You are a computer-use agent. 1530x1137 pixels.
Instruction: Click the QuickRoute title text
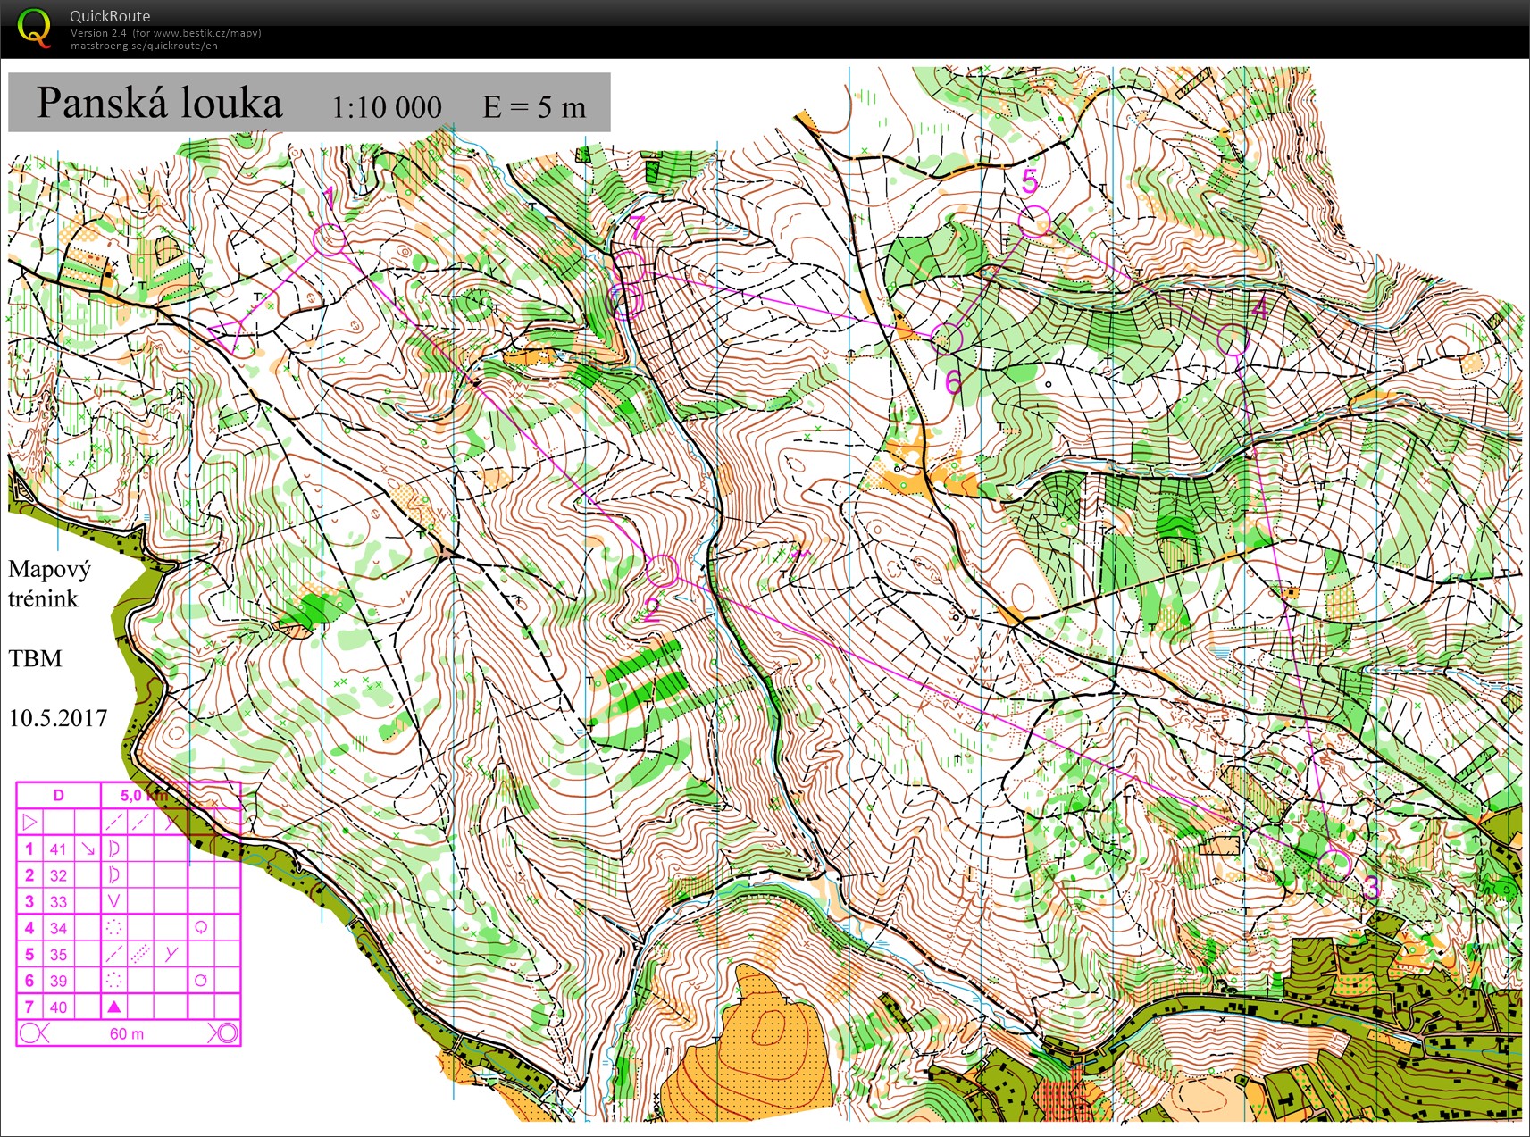tap(110, 16)
